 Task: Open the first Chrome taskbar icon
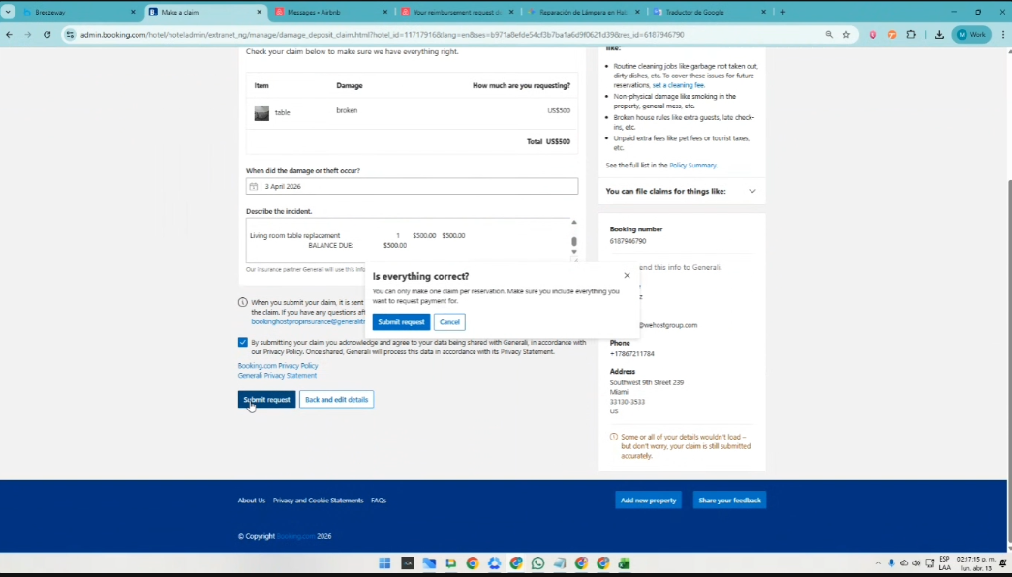(x=473, y=563)
